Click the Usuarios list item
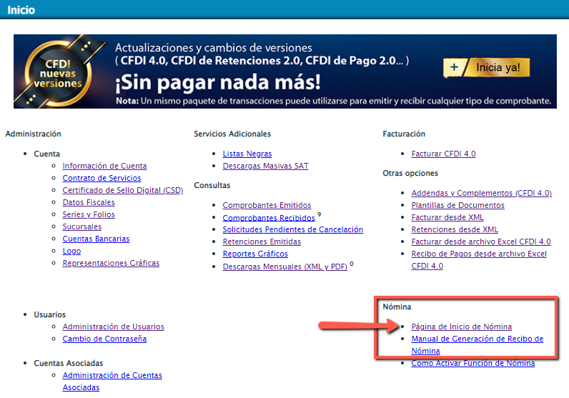The width and height of the screenshot is (569, 398). click(50, 314)
